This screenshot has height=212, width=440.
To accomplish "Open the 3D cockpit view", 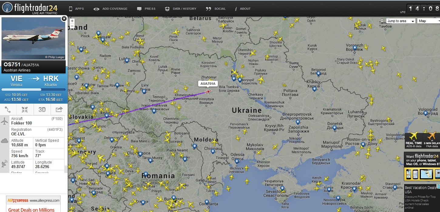I will point(42,110).
